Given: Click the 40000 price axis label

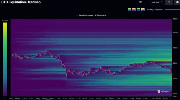Looking at the screenshot, I should (175, 94).
